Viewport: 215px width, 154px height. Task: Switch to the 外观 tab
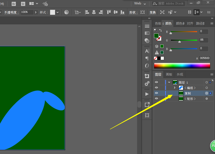pyautogui.click(x=180, y=74)
